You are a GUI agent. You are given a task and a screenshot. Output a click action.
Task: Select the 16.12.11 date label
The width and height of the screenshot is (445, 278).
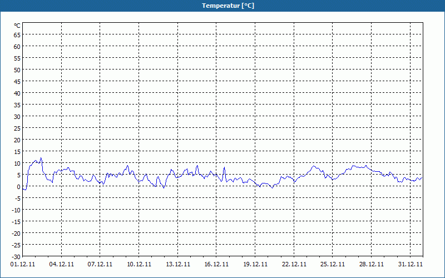click(216, 264)
